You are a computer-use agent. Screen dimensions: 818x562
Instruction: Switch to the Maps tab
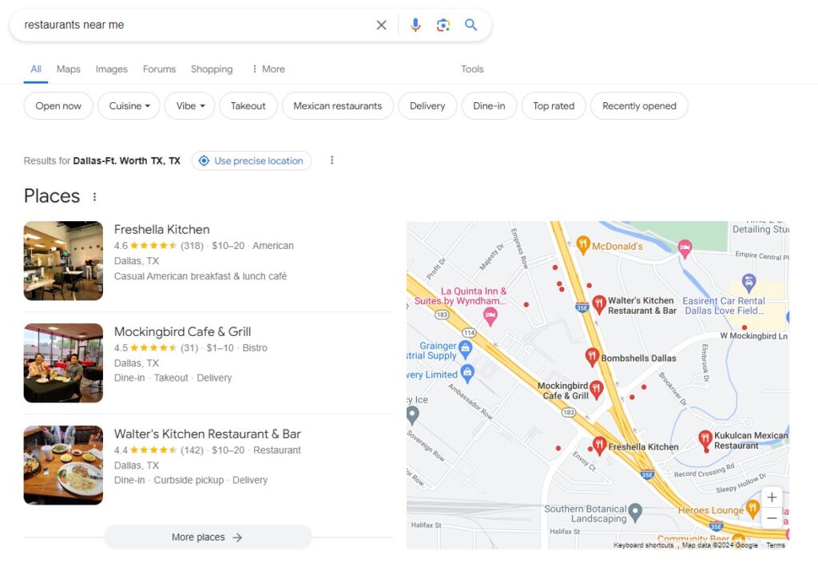click(69, 69)
